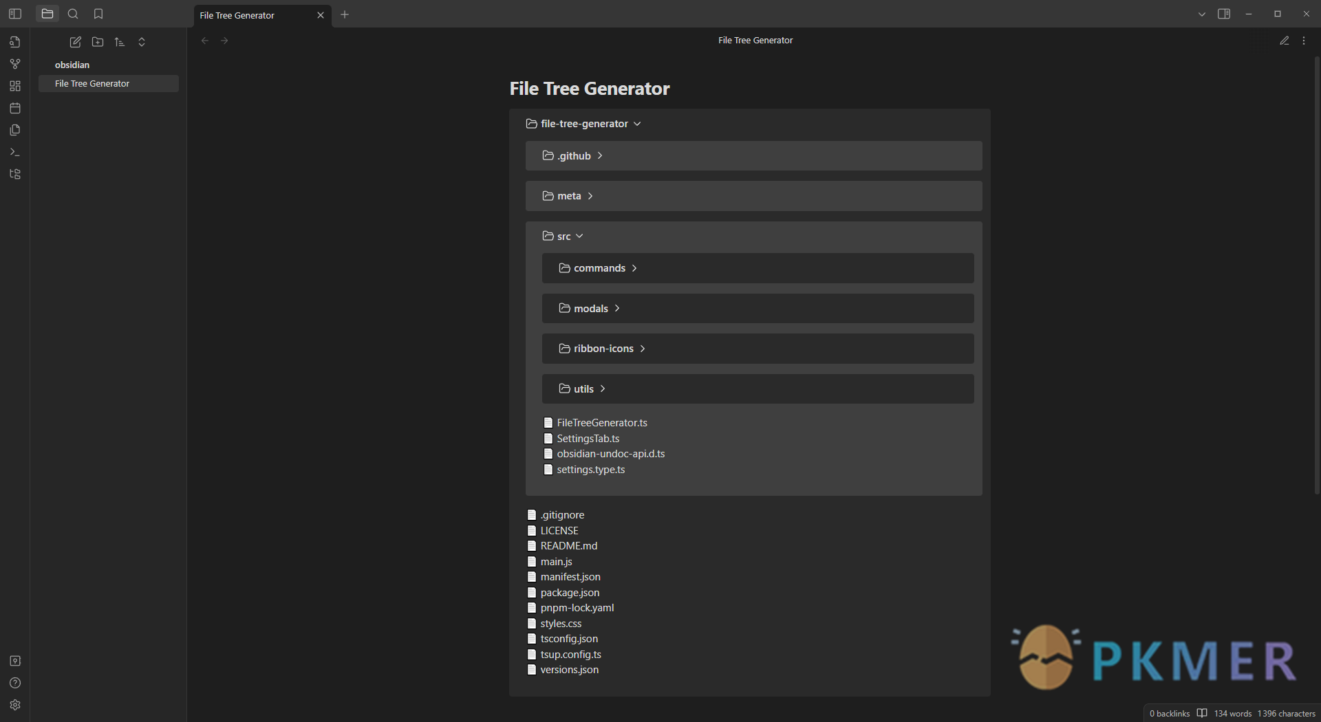
Task: Create a new folder icon
Action: 98,42
